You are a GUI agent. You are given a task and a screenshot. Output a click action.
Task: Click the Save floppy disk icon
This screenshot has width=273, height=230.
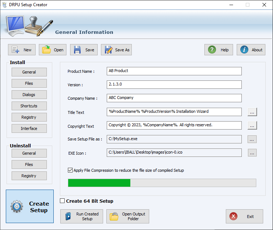click(77, 50)
